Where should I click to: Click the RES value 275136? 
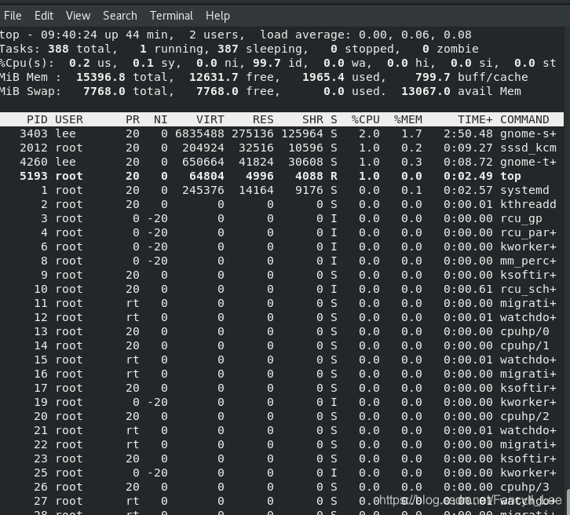pos(253,133)
